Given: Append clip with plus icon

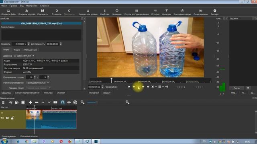Looking at the screenshot, I should (31, 102).
